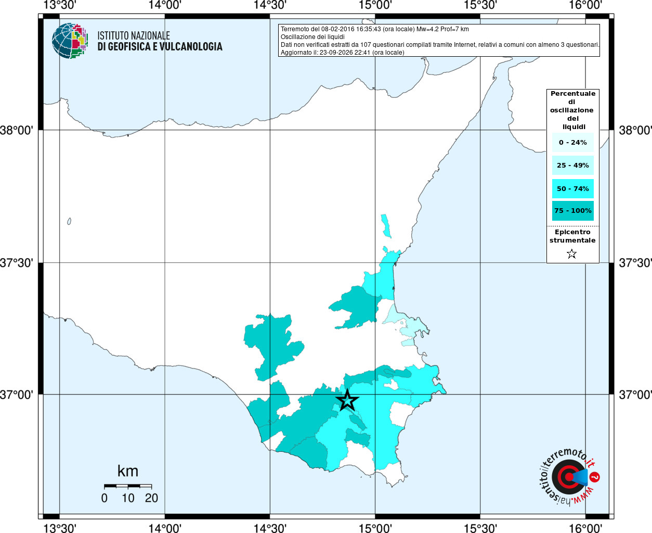Select the 50 - 74% legend swatch
The image size is (652, 533).
tap(572, 188)
